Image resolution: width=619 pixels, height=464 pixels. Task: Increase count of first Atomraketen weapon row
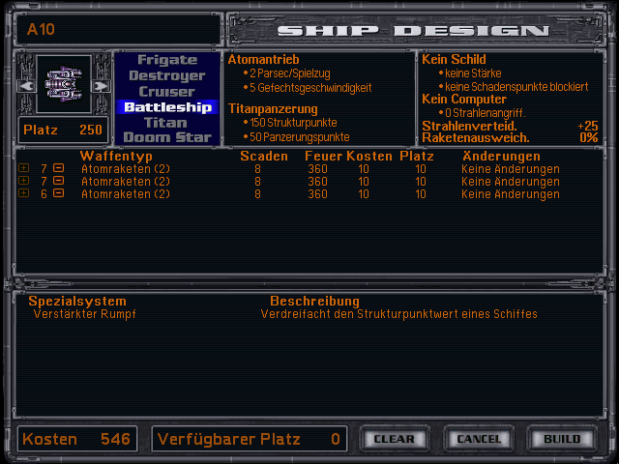(23, 169)
